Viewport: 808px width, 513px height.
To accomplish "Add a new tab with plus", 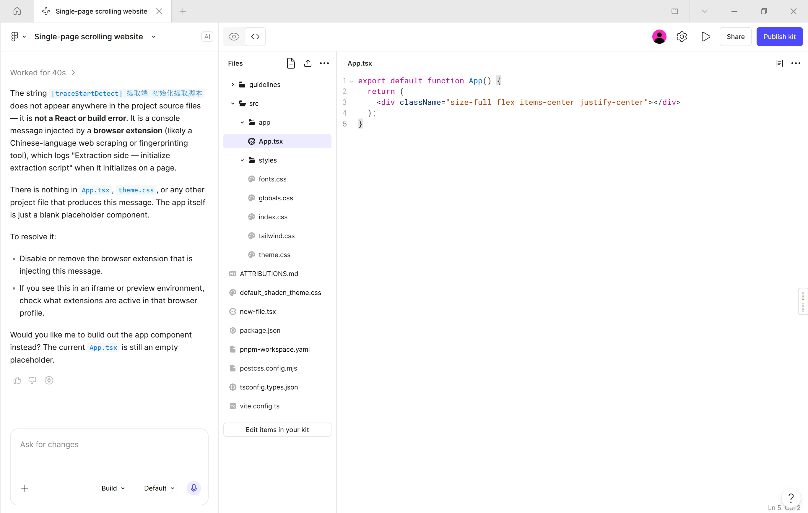I will [183, 11].
